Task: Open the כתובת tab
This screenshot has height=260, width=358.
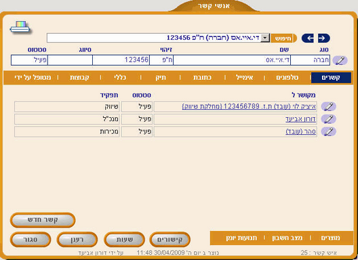Action: point(202,78)
